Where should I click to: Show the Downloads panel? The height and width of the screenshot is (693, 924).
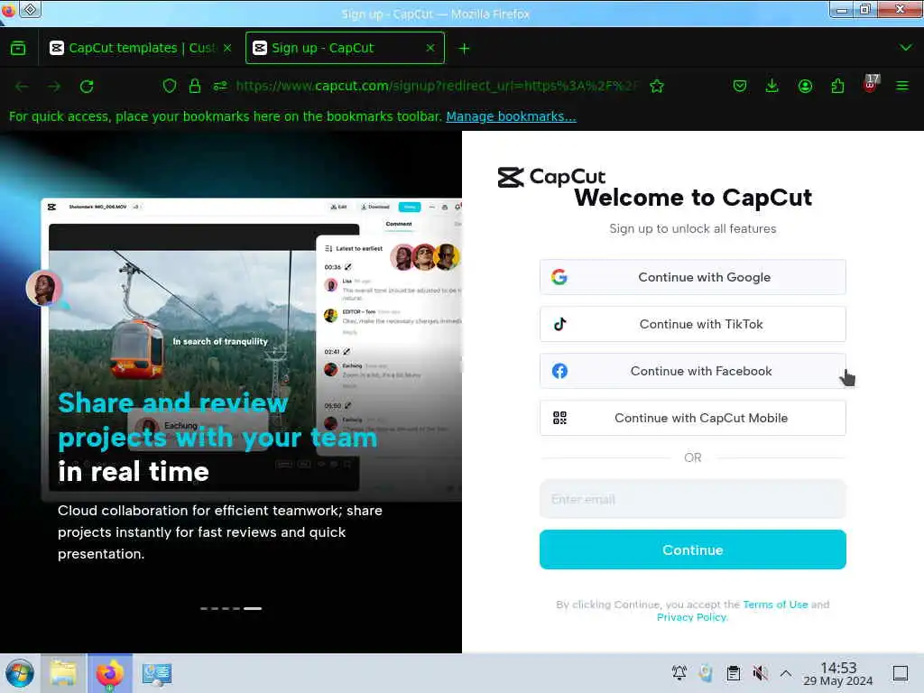tap(772, 86)
